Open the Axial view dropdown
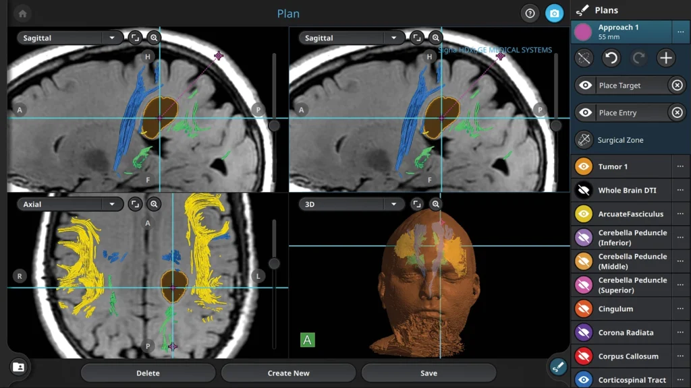Screen dimensions: 691x388 pos(70,204)
